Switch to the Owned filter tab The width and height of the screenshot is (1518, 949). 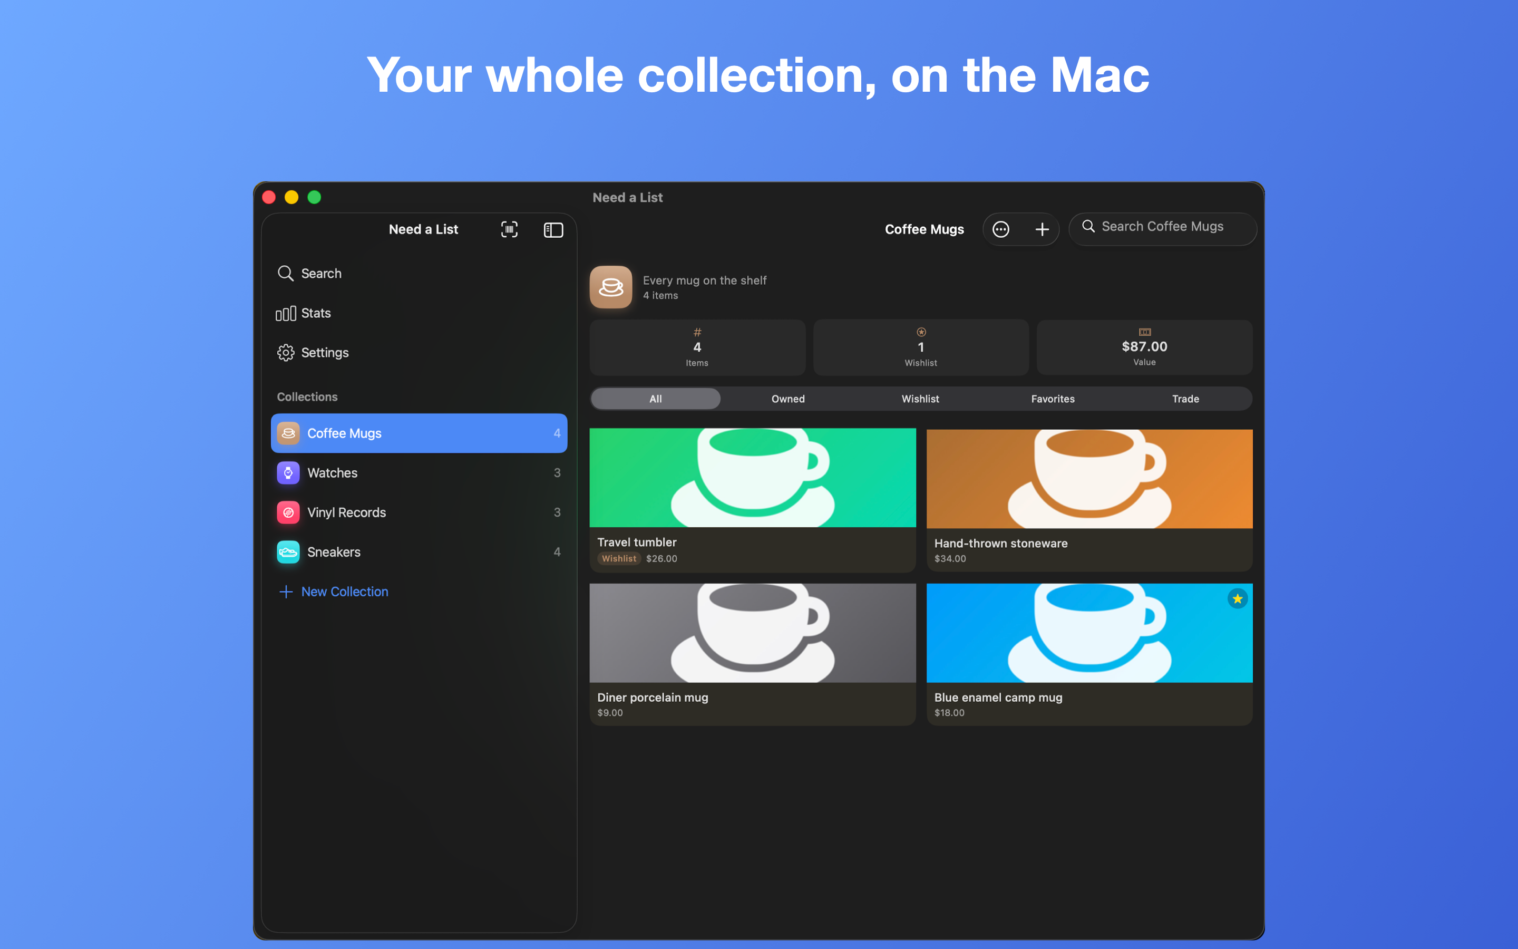[x=788, y=399]
